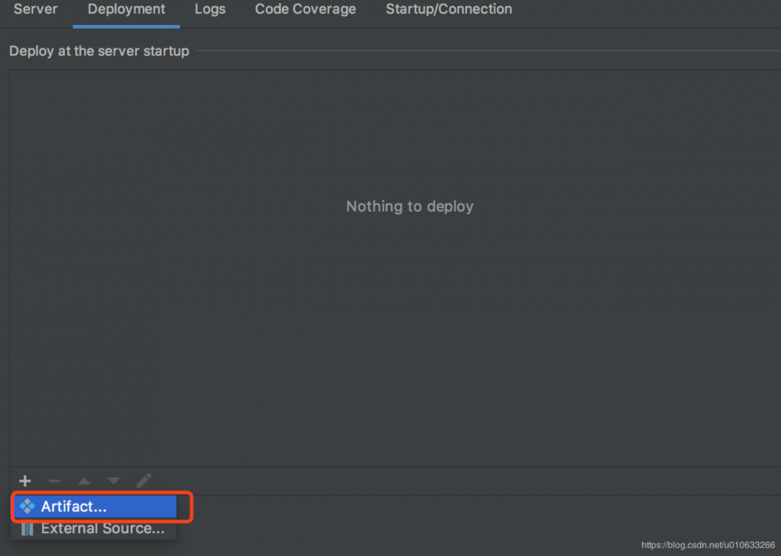
Task: Open the add deployment options popup
Action: (24, 481)
